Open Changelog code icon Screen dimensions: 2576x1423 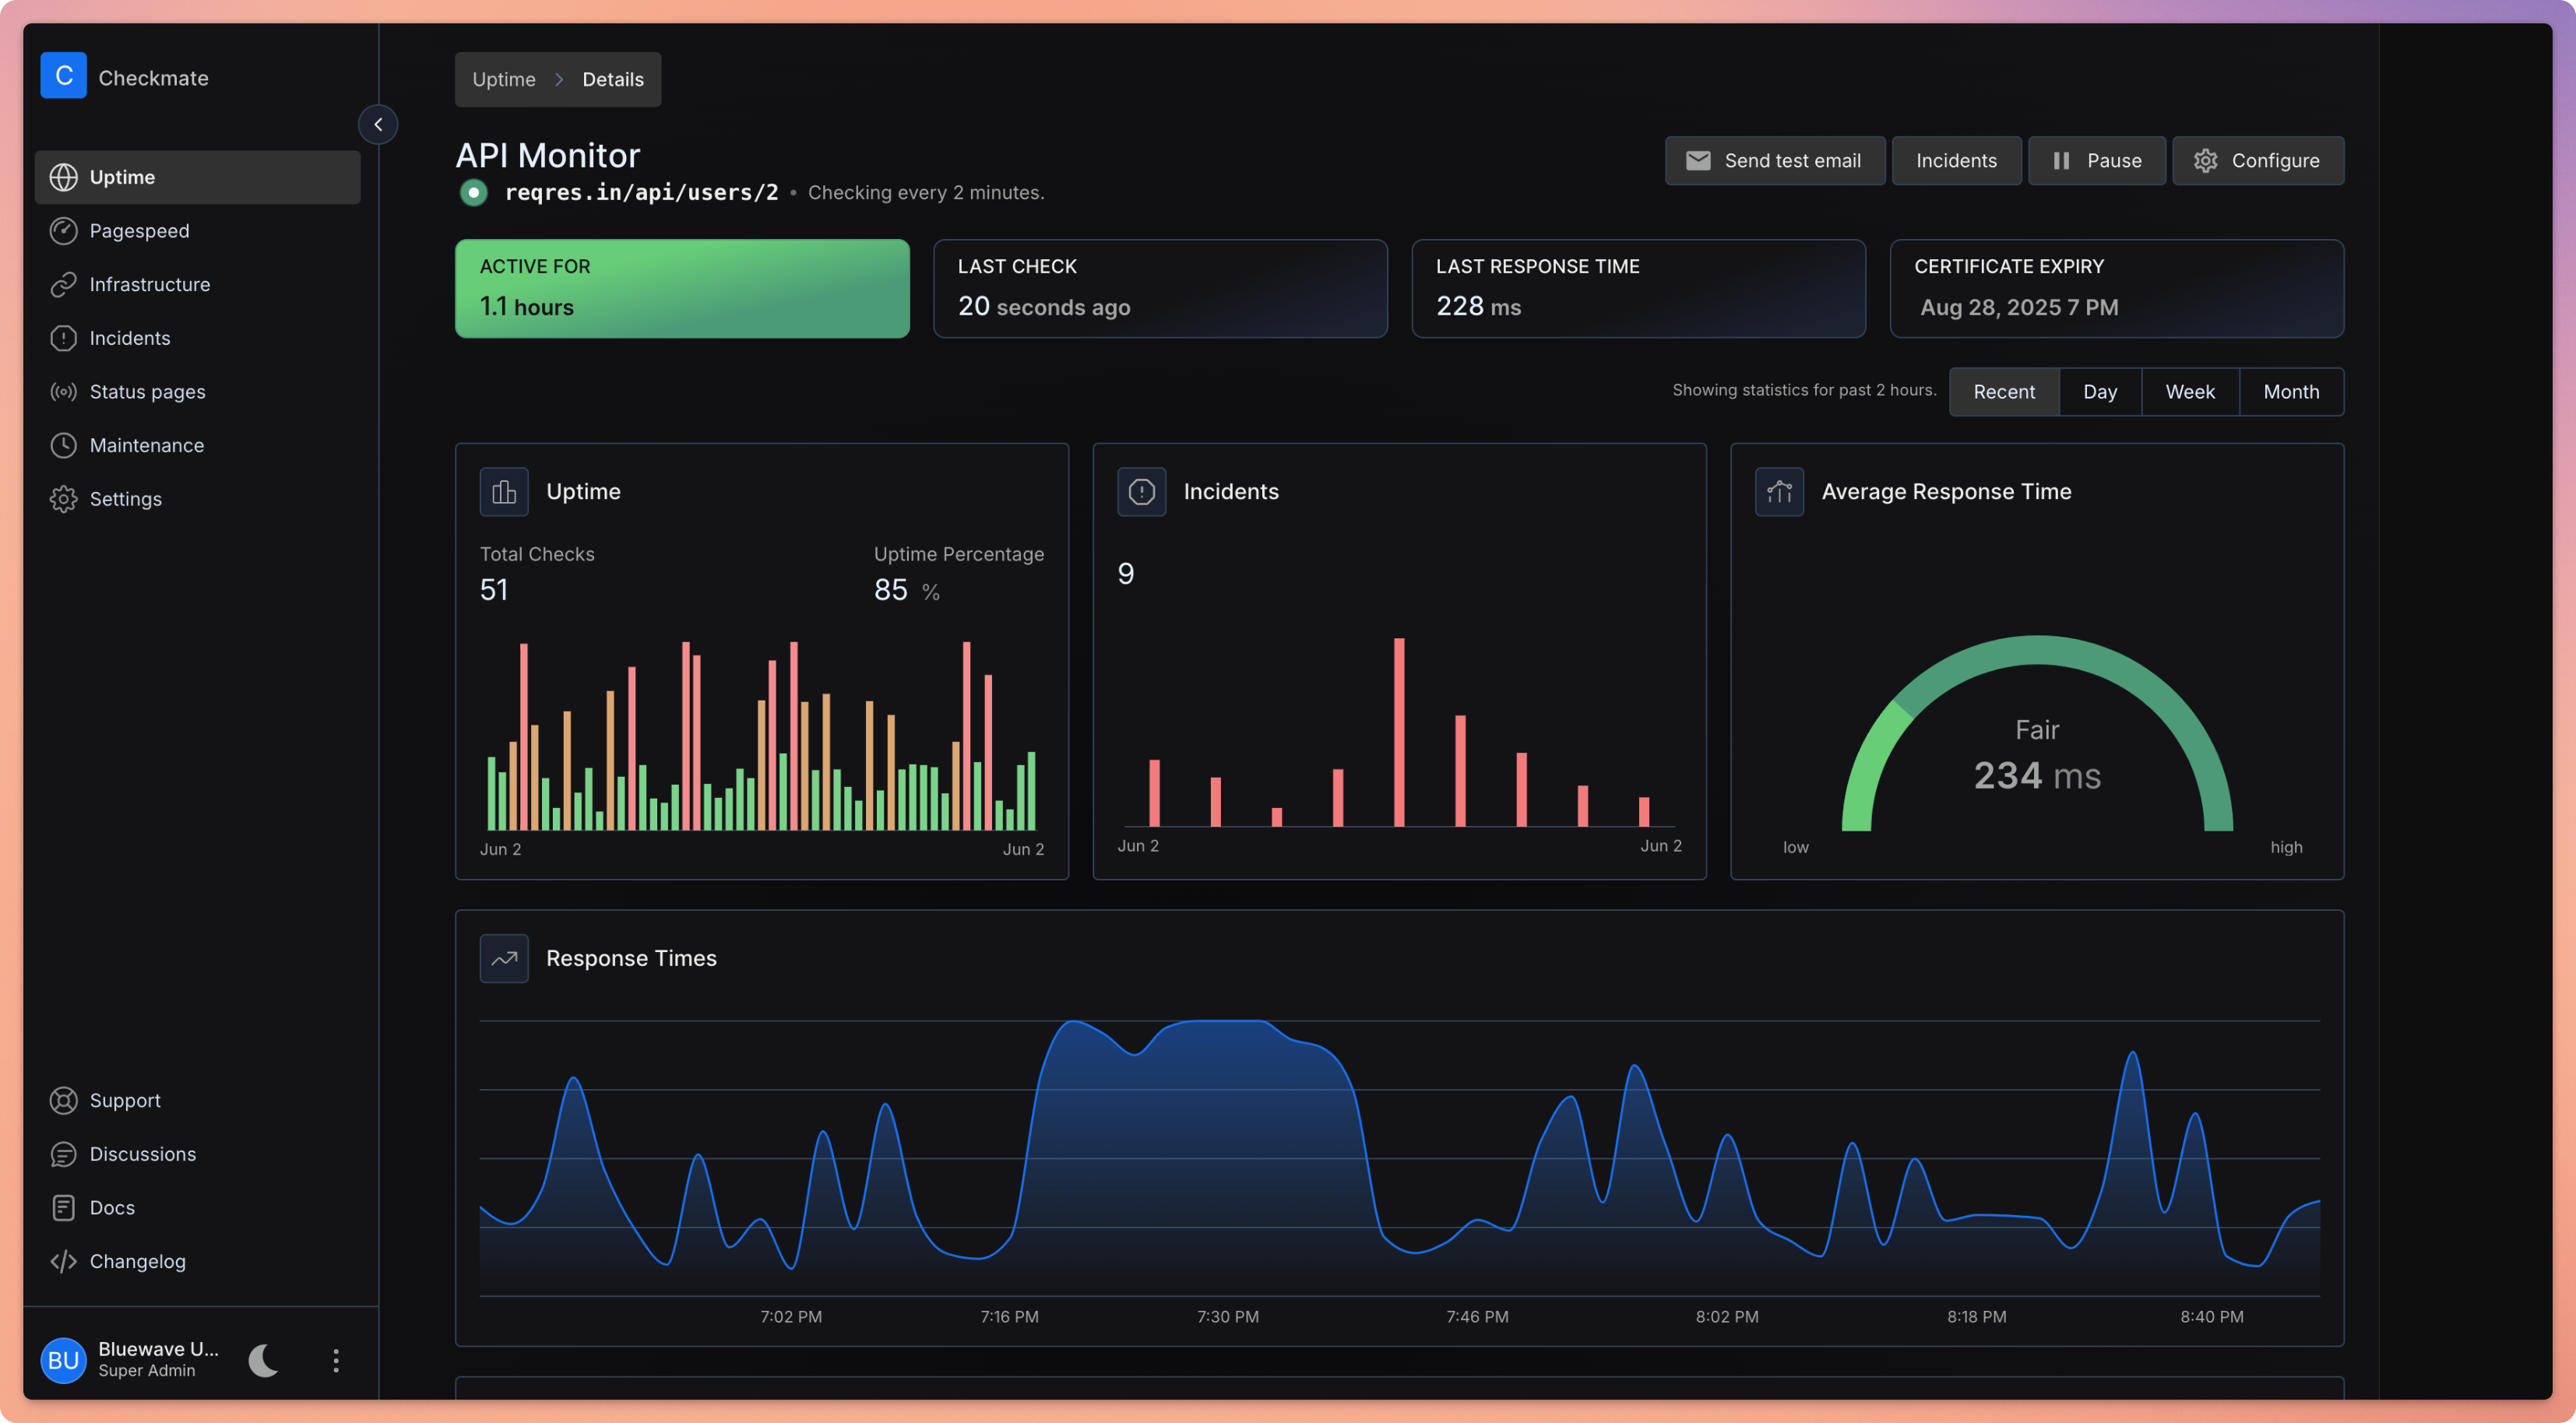point(63,1262)
